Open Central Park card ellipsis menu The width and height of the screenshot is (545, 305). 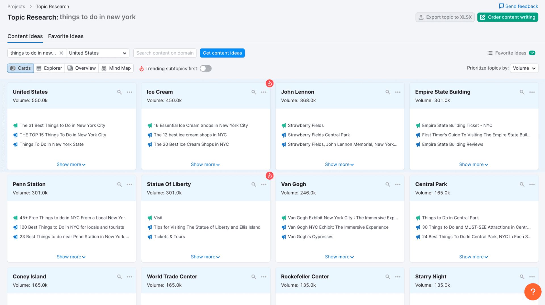click(532, 184)
